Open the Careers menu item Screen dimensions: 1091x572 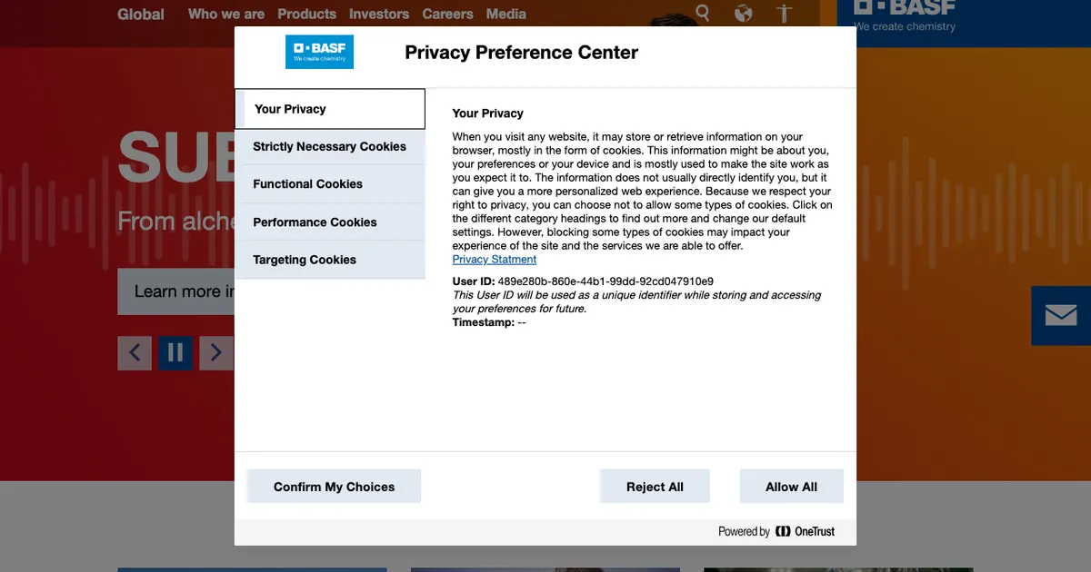click(x=447, y=14)
